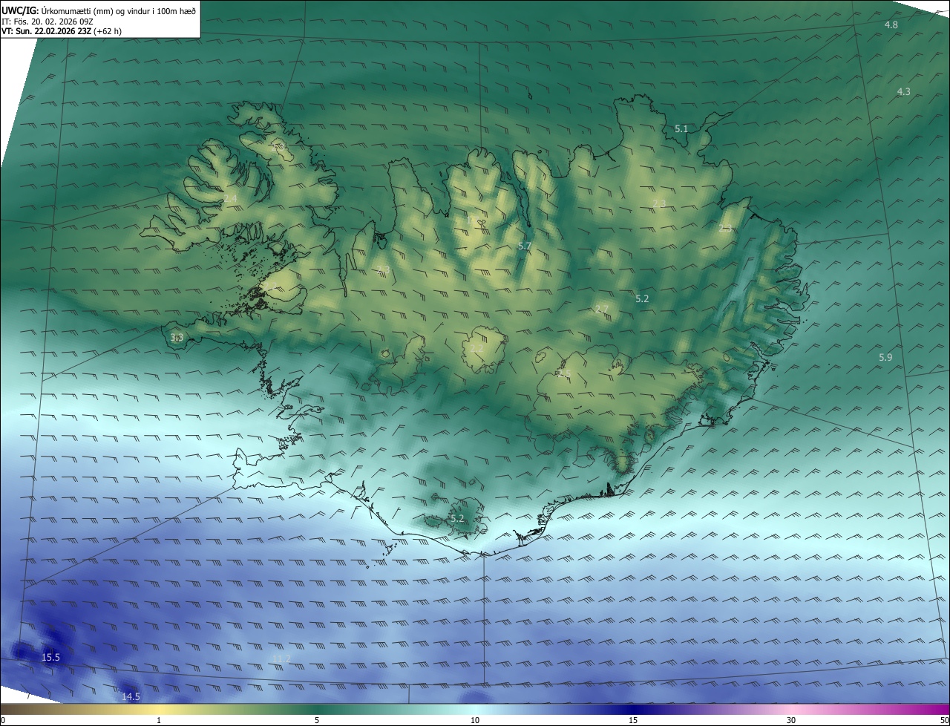Click the '10' tick on the color scale

(475, 720)
